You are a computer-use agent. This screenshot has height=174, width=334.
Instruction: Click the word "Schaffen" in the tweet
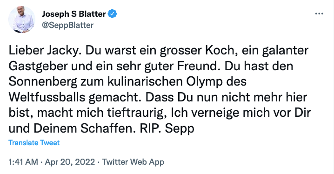click(x=108, y=129)
